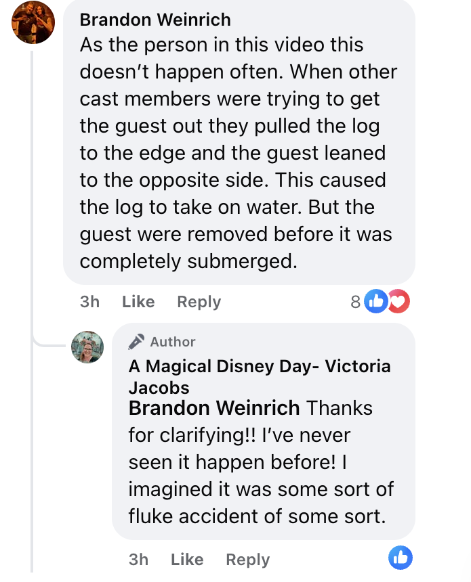This screenshot has height=582, width=471.
Task: Like Brandon Weinrich's comment
Action: [138, 302]
